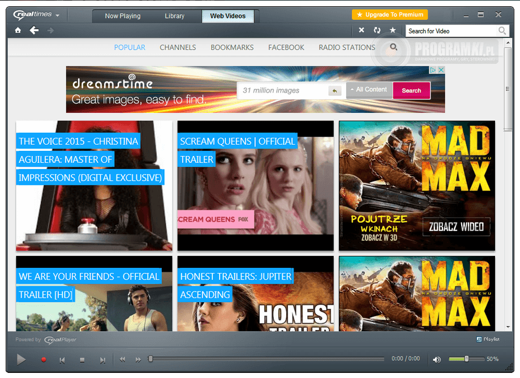520x378 pixels.
Task: Open The Voice 2015 Christina Aguilera video
Action: [x=94, y=185]
